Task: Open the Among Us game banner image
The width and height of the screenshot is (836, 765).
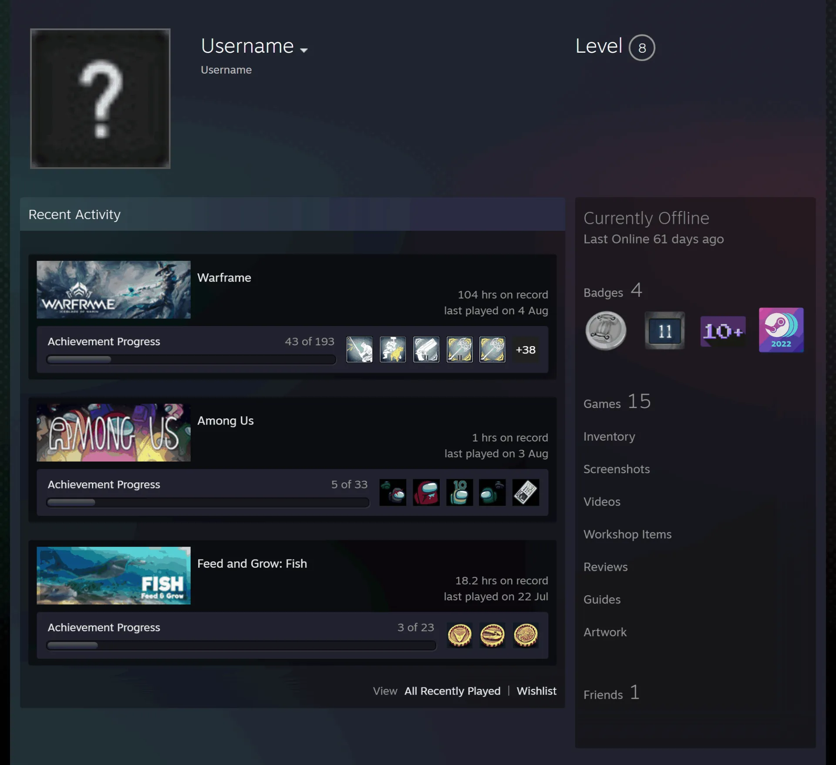Action: click(114, 432)
